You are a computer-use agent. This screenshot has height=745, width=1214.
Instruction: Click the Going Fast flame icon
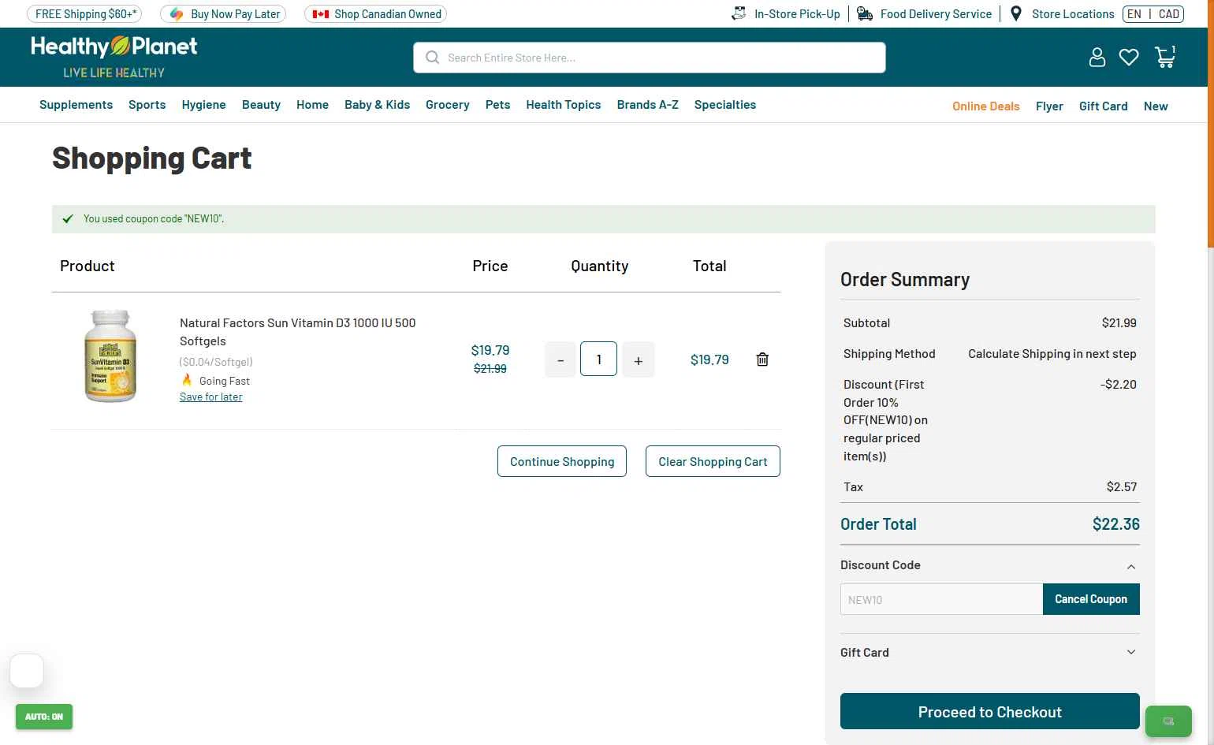coord(187,380)
